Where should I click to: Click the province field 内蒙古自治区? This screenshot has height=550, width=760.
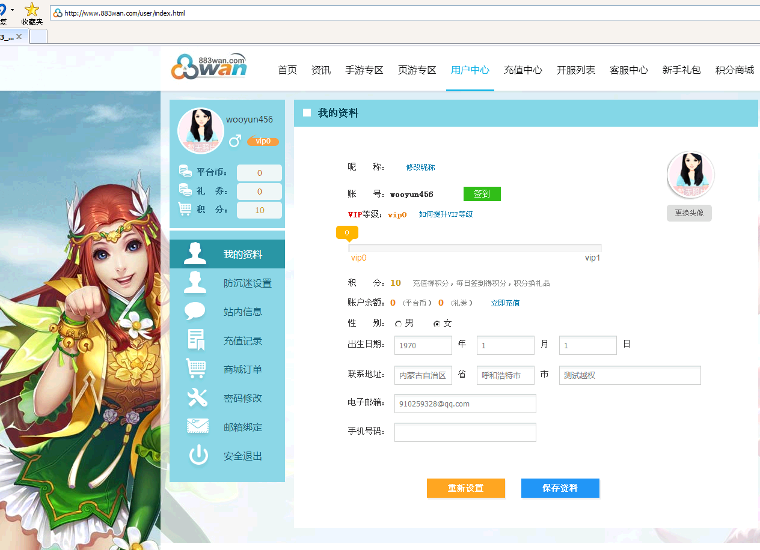click(423, 375)
